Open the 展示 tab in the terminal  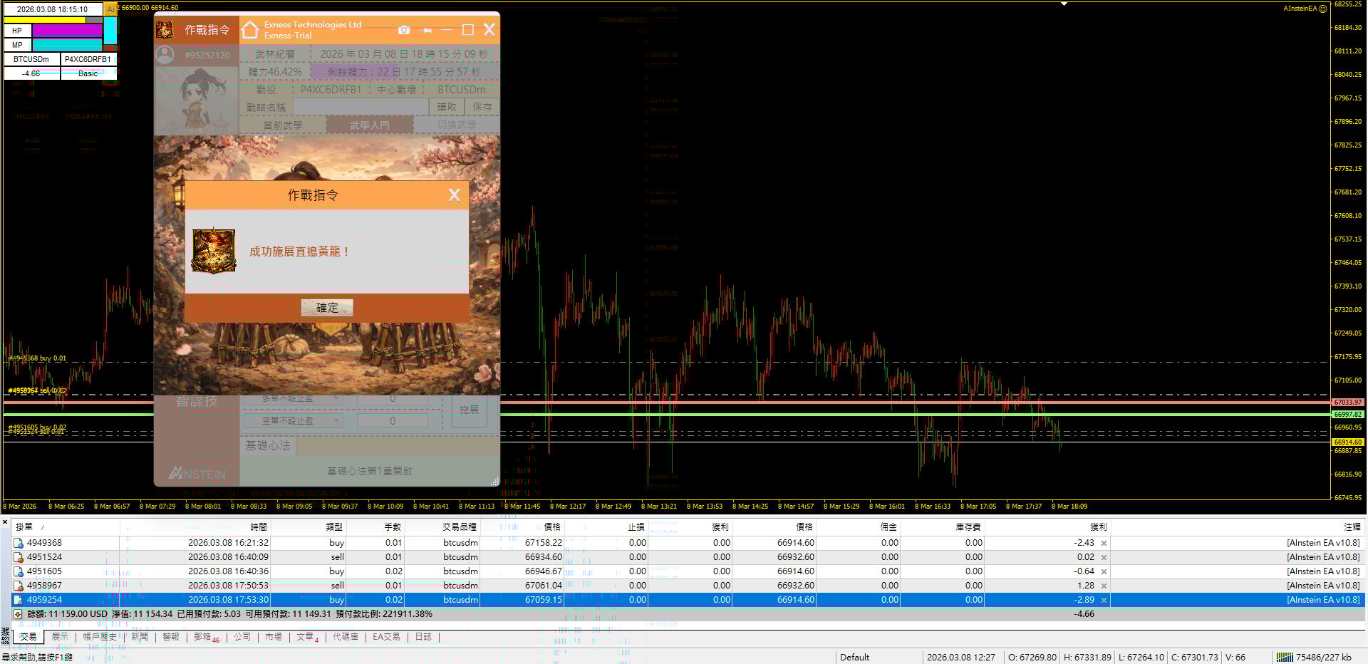(x=60, y=637)
